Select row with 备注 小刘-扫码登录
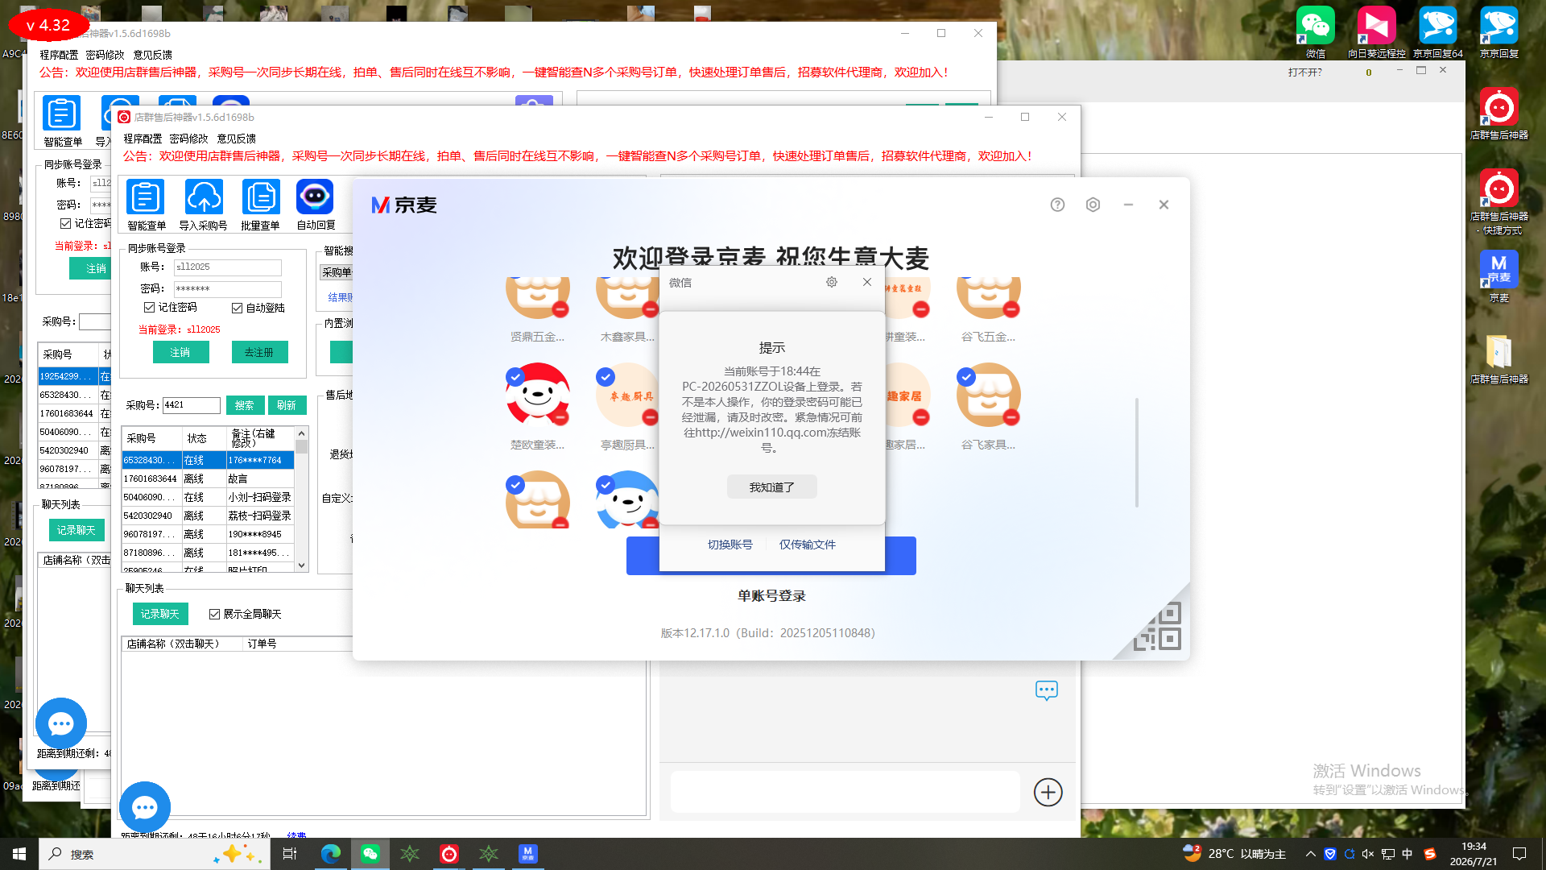 pyautogui.click(x=209, y=497)
